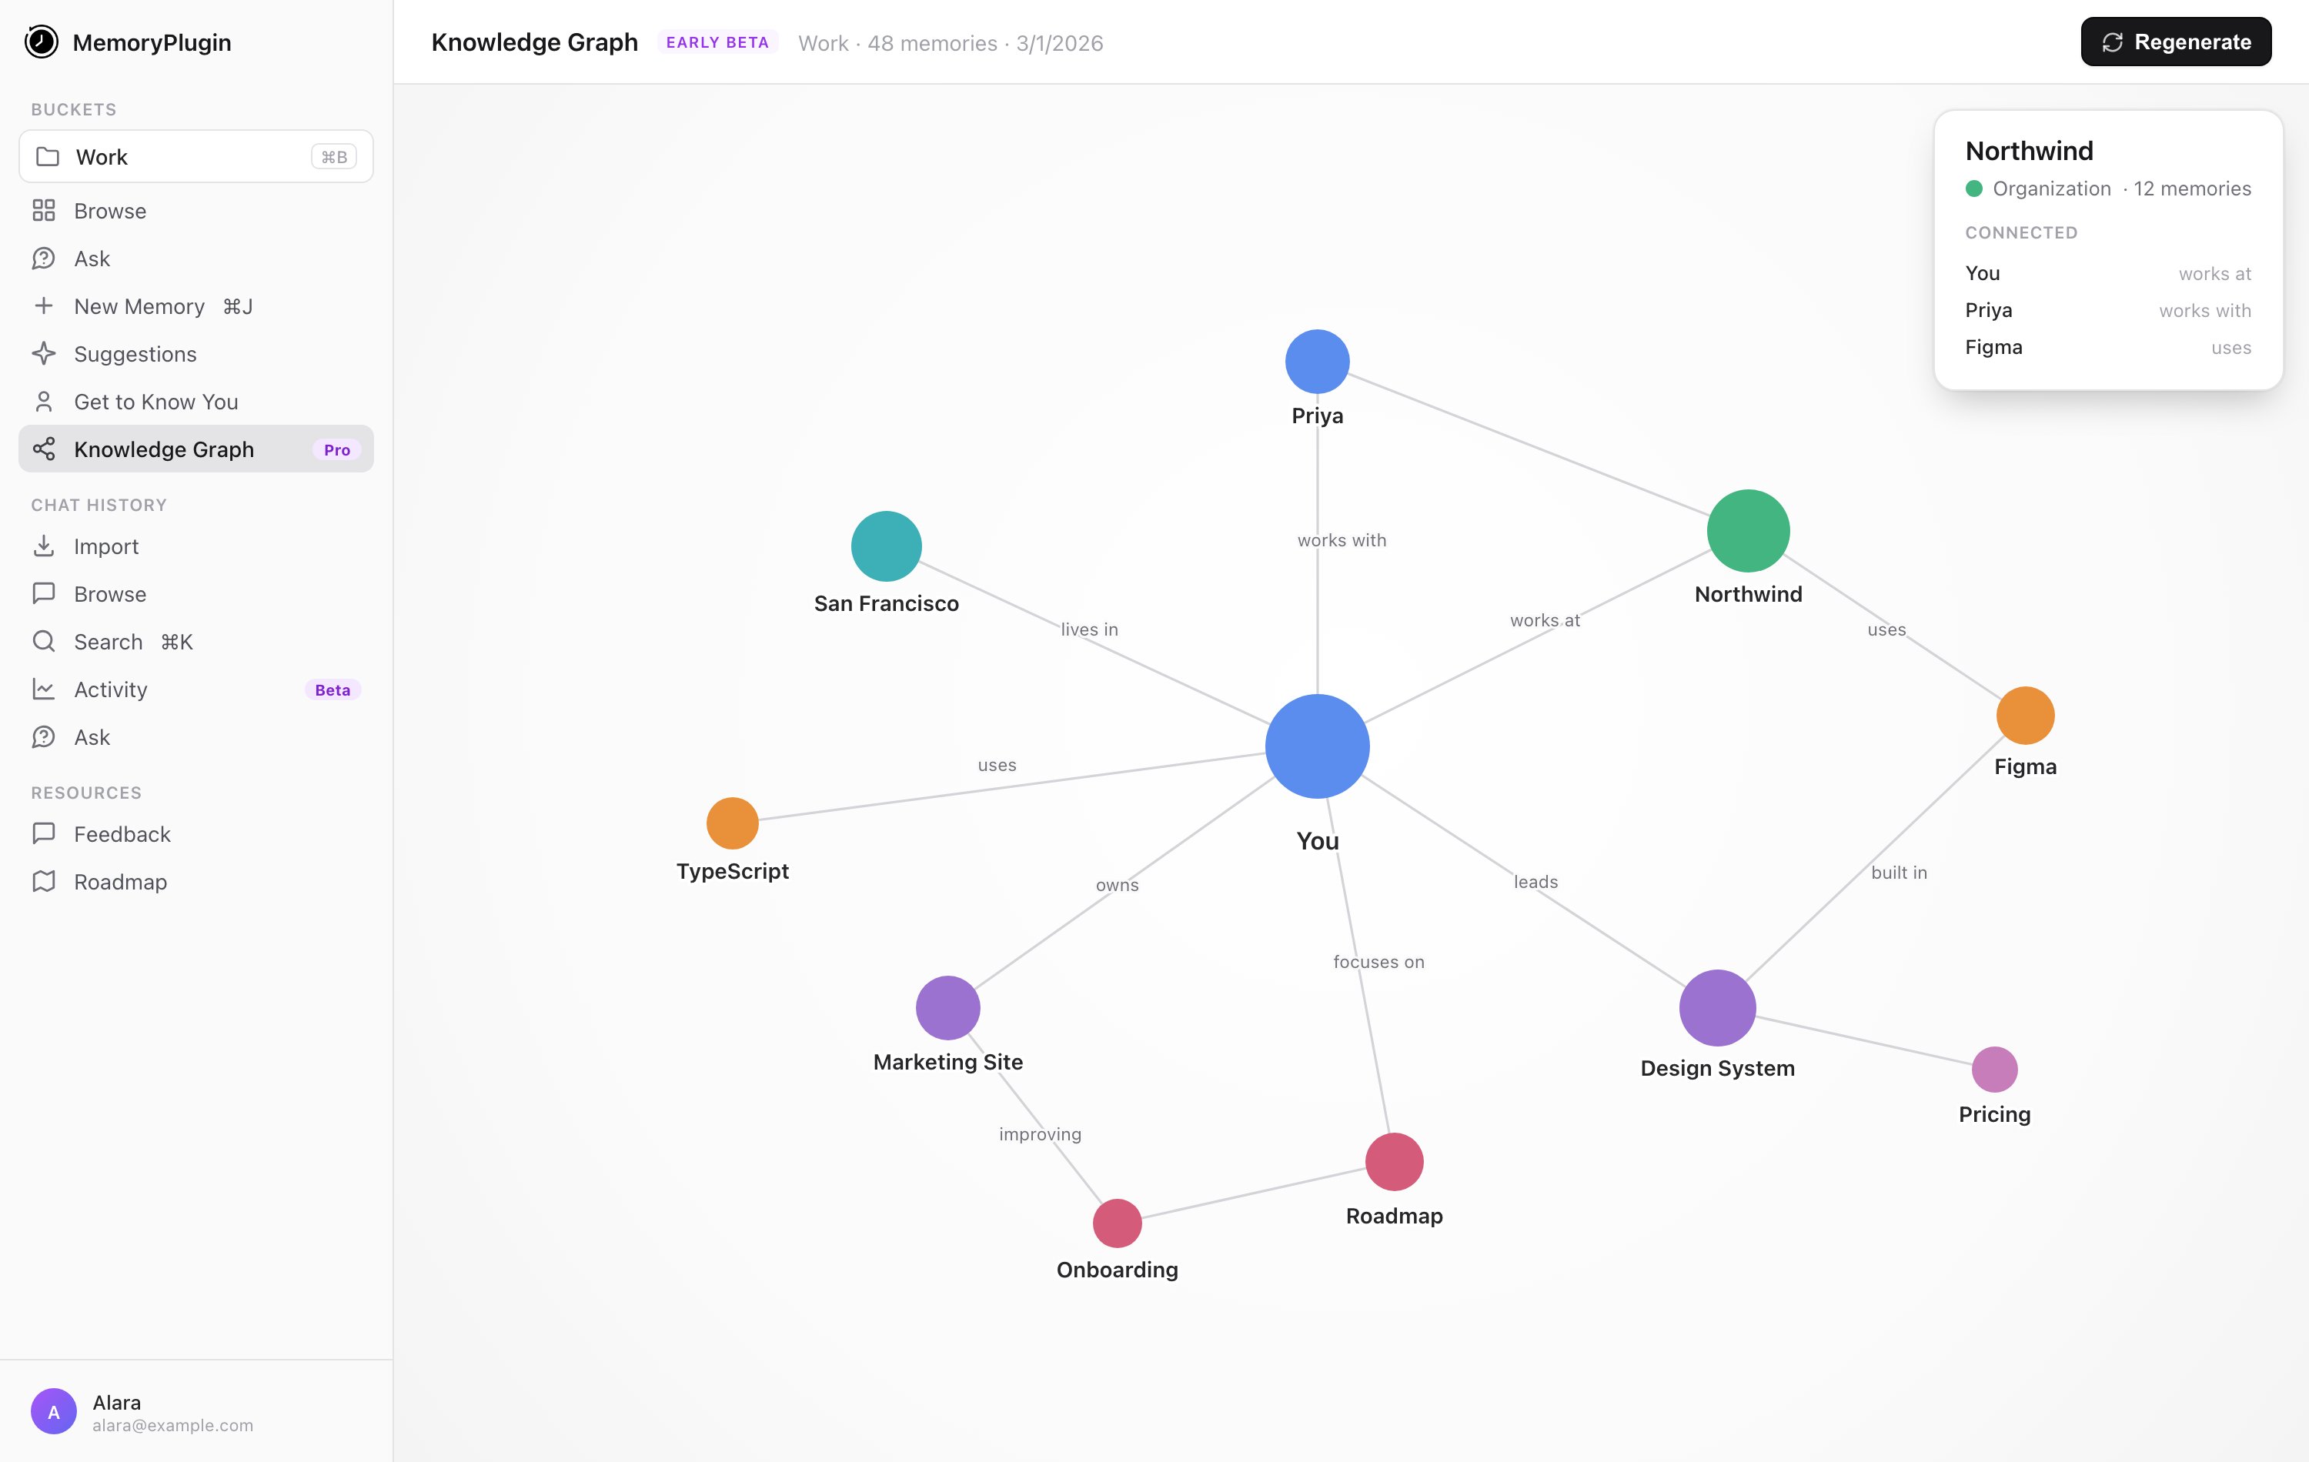The width and height of the screenshot is (2309, 1462).
Task: Select the orange Figma node
Action: click(x=2025, y=715)
